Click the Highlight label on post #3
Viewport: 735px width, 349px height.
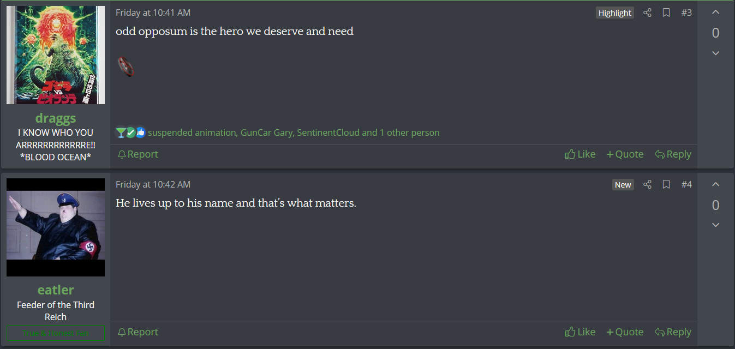pyautogui.click(x=614, y=13)
